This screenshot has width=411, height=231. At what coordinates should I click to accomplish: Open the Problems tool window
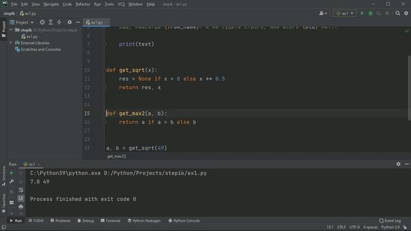[60, 221]
